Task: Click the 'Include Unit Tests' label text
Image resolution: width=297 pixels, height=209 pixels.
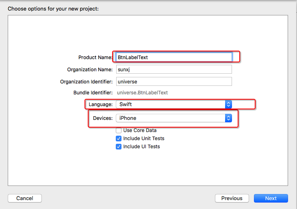Action: 144,139
